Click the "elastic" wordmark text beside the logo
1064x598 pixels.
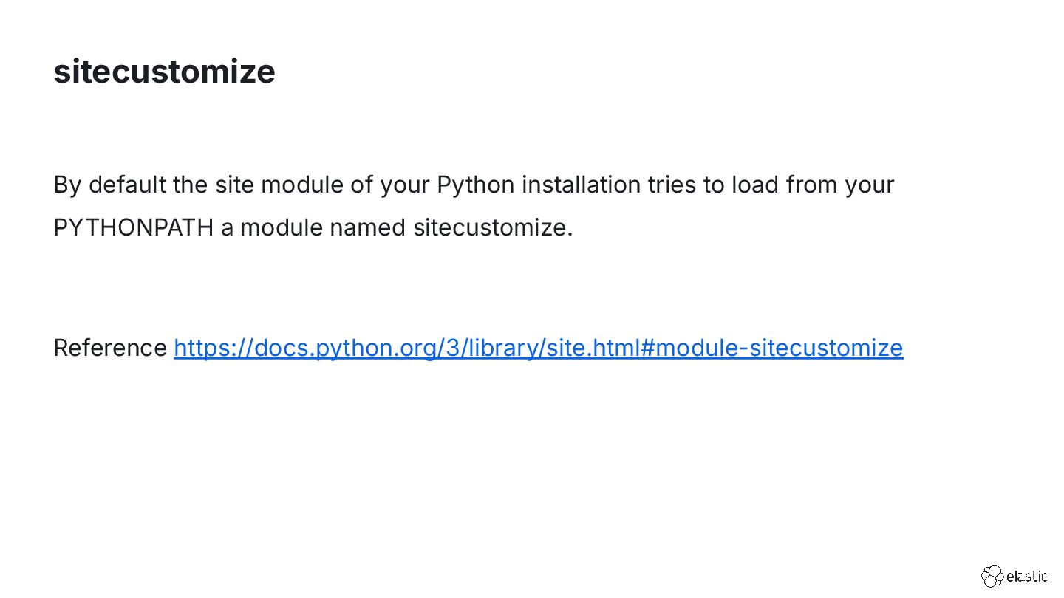(x=1027, y=577)
